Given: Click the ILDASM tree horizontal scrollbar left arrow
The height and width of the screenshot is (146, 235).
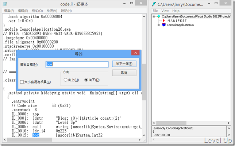Looking at the screenshot, I should coord(154,123).
